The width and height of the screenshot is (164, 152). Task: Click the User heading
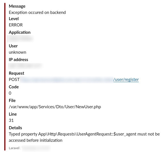[x=13, y=46]
